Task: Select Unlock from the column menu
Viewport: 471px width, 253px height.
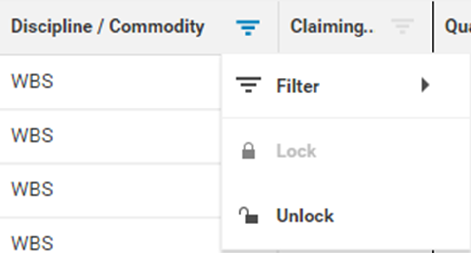Action: [305, 216]
